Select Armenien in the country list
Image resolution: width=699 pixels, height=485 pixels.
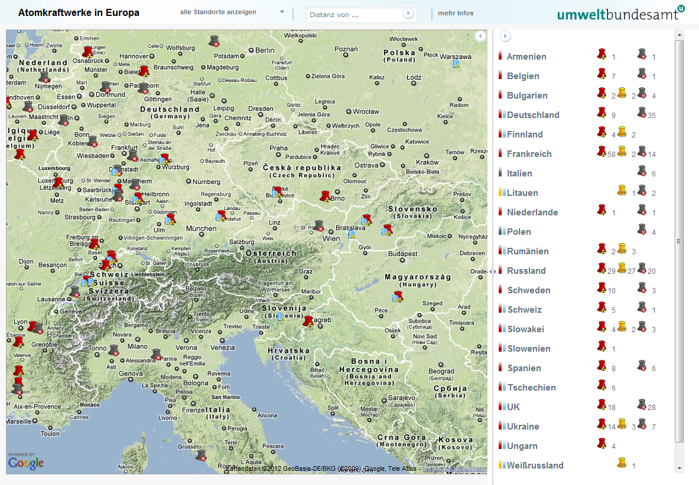526,57
